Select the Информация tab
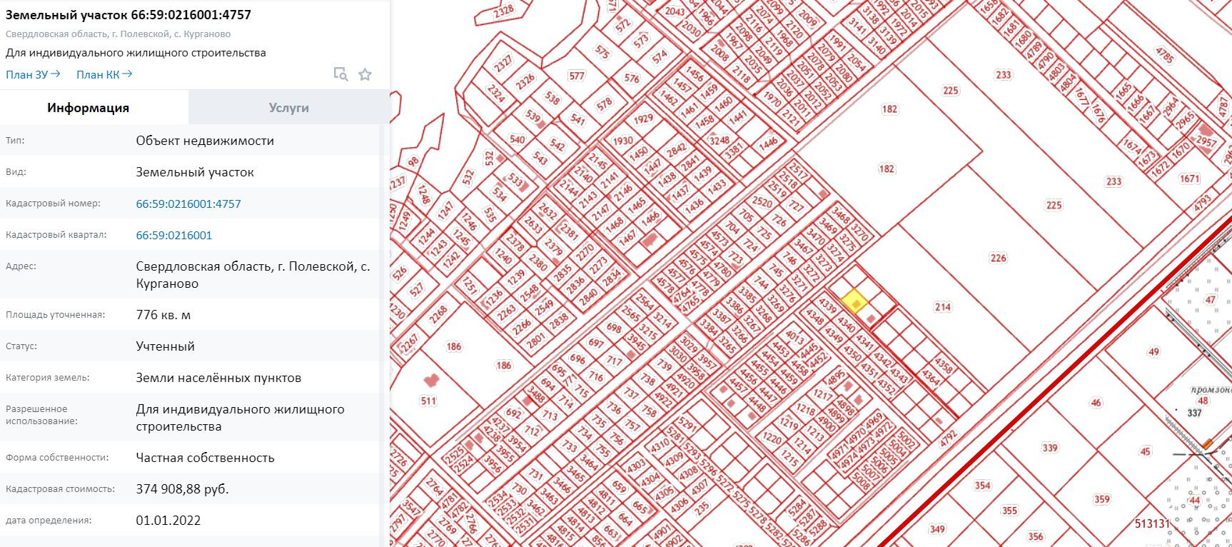 pyautogui.click(x=89, y=108)
